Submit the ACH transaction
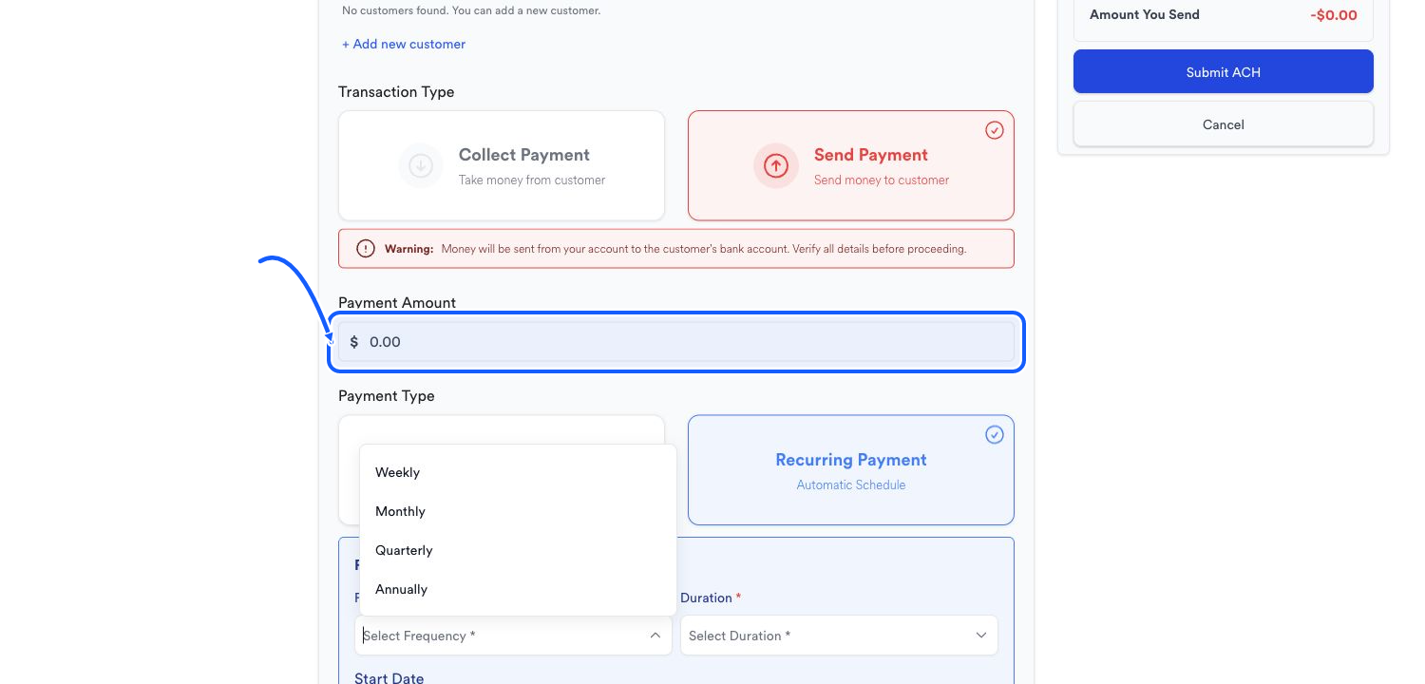Screen dimensions: 1425x684 1224,72
